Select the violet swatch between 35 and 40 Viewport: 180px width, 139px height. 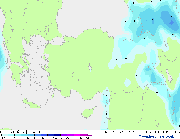pyautogui.click(x=70, y=135)
